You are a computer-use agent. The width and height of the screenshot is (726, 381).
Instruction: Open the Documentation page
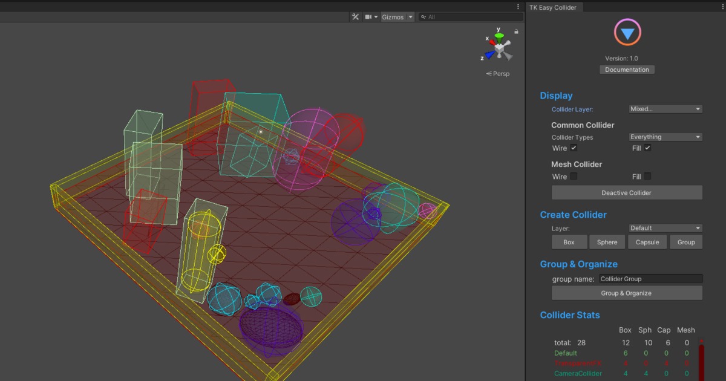coord(627,69)
